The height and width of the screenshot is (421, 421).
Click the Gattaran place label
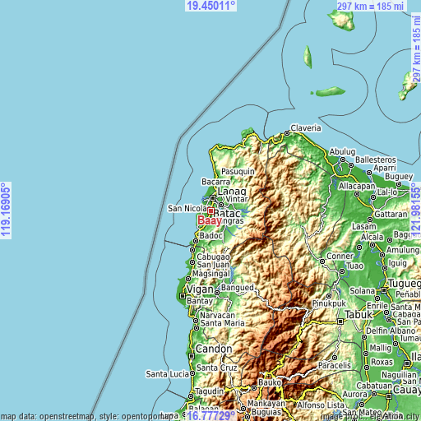click(x=391, y=215)
